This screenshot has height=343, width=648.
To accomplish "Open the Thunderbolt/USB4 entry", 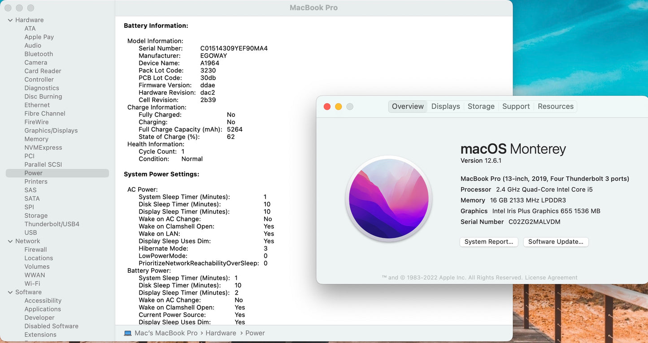I will pos(52,224).
